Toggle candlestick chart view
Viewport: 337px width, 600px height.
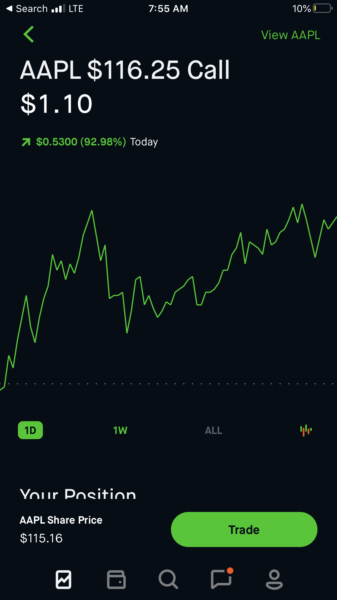point(306,430)
